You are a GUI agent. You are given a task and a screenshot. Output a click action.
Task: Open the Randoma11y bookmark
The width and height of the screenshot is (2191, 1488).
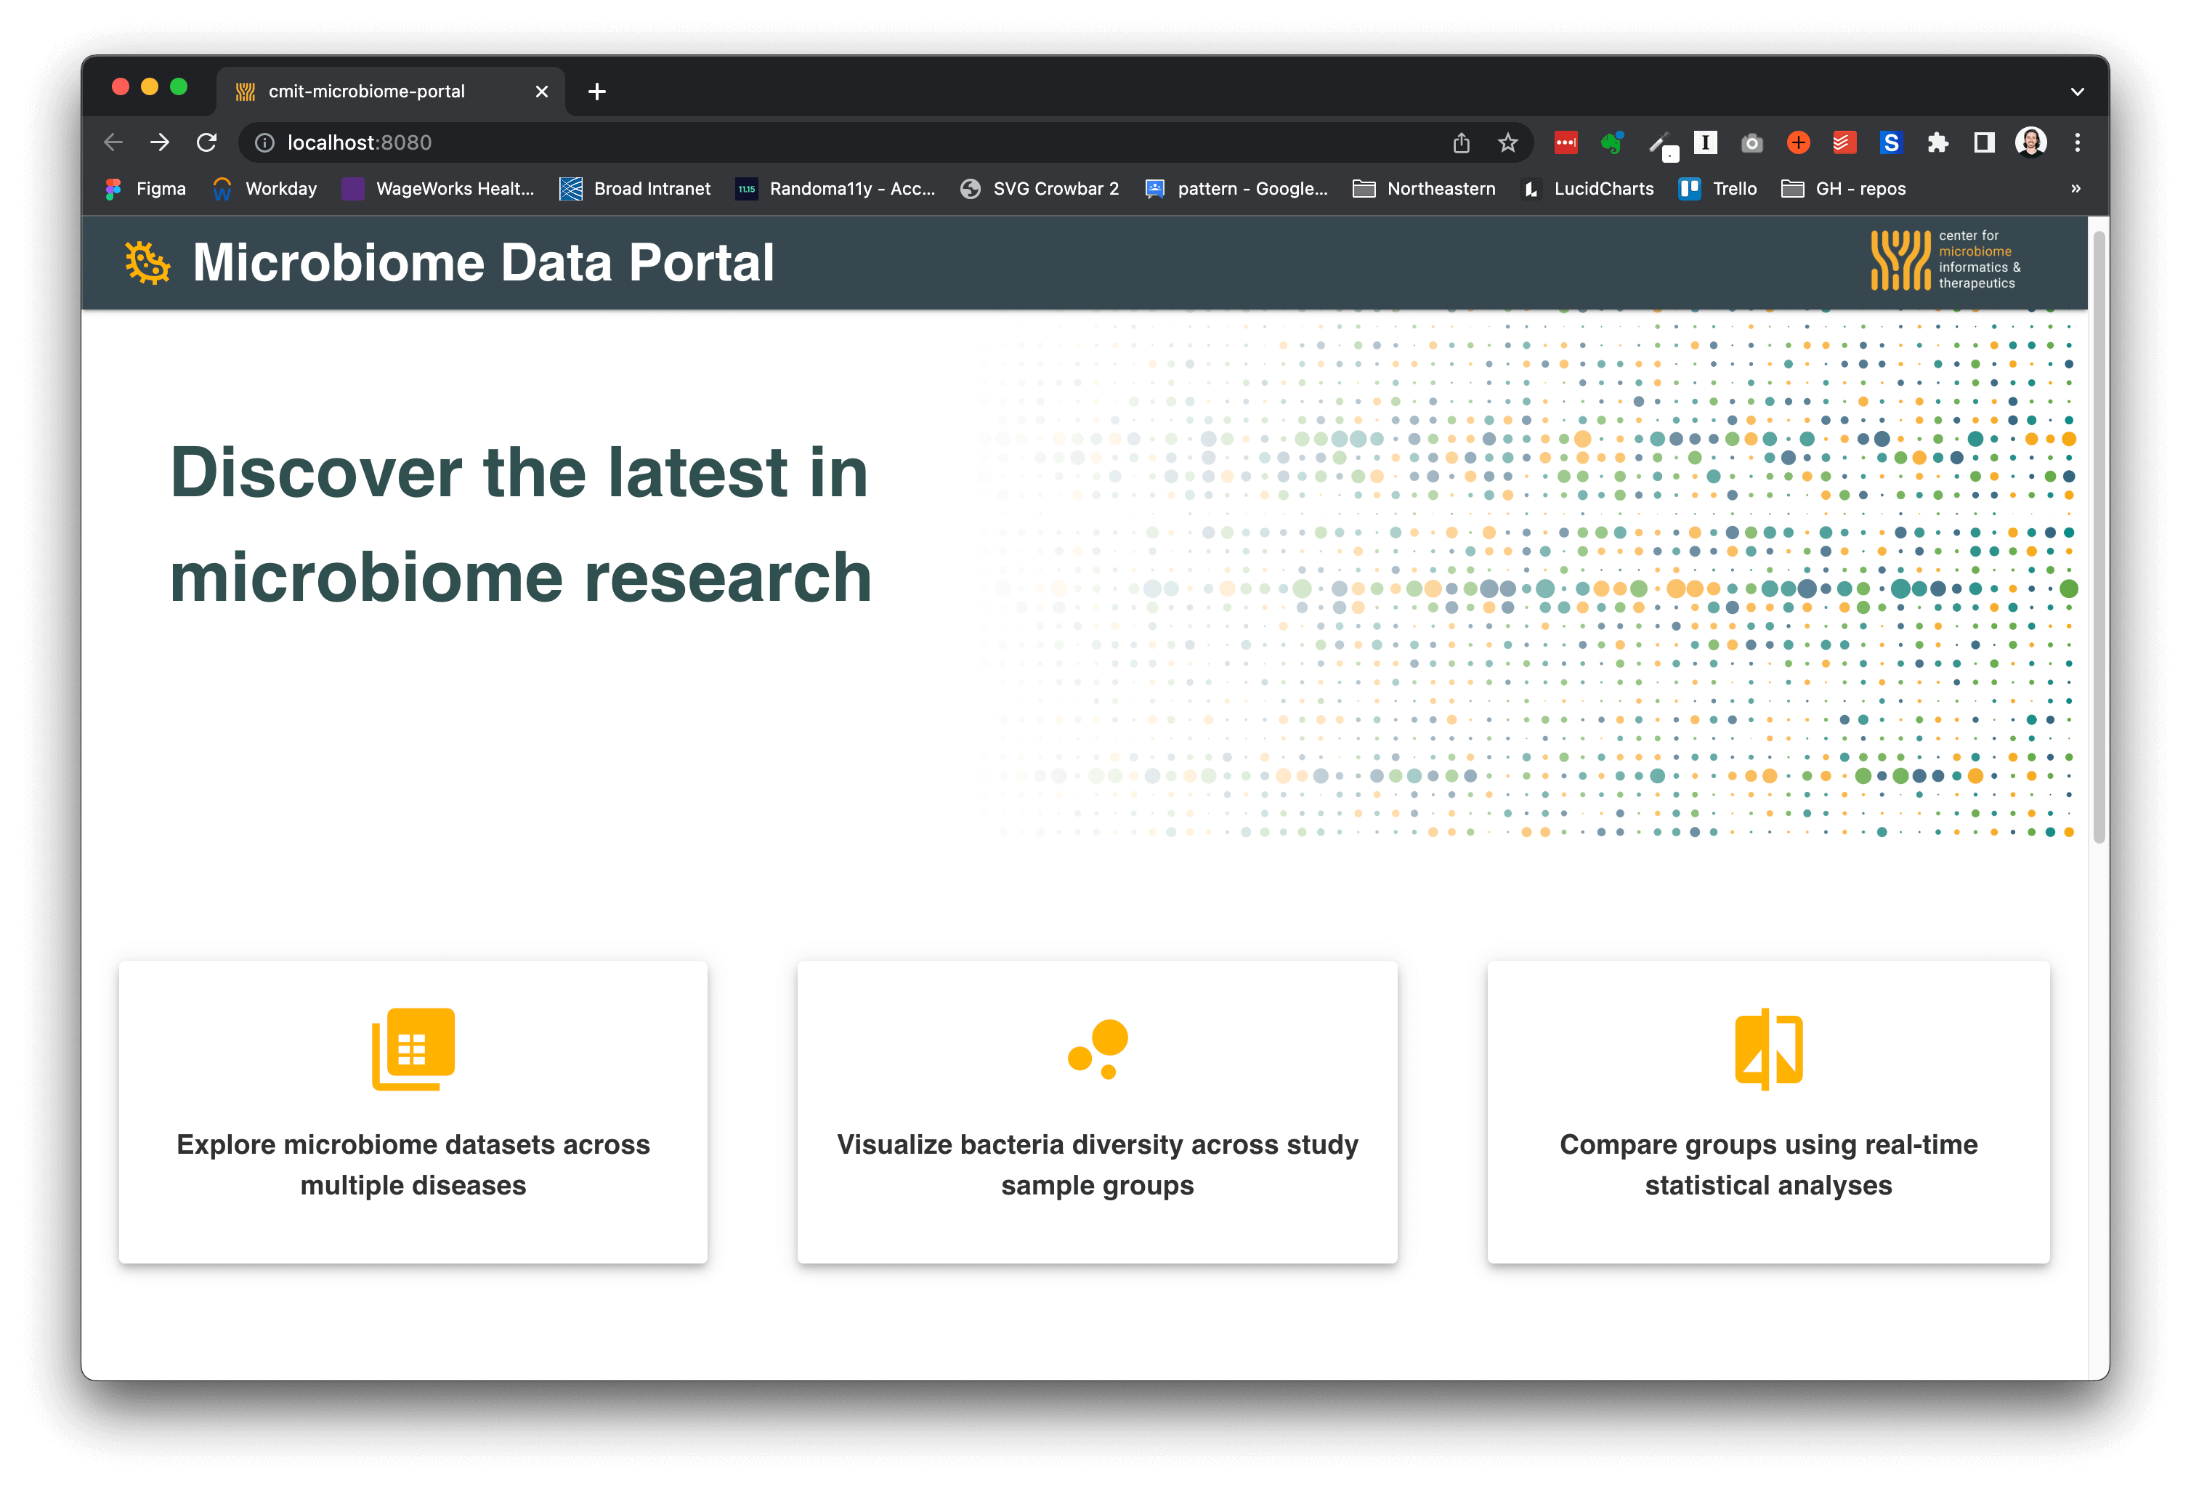836,189
